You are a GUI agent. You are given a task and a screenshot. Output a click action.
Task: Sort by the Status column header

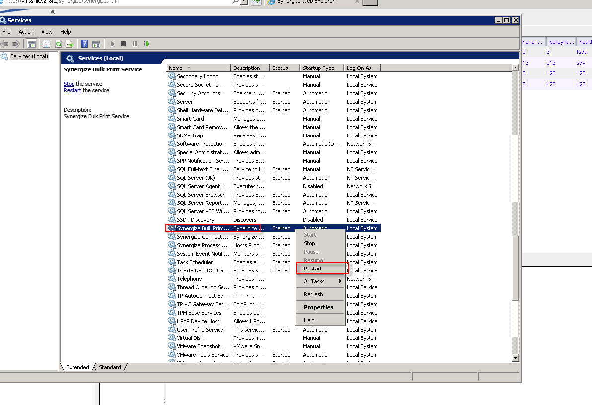(x=285, y=68)
